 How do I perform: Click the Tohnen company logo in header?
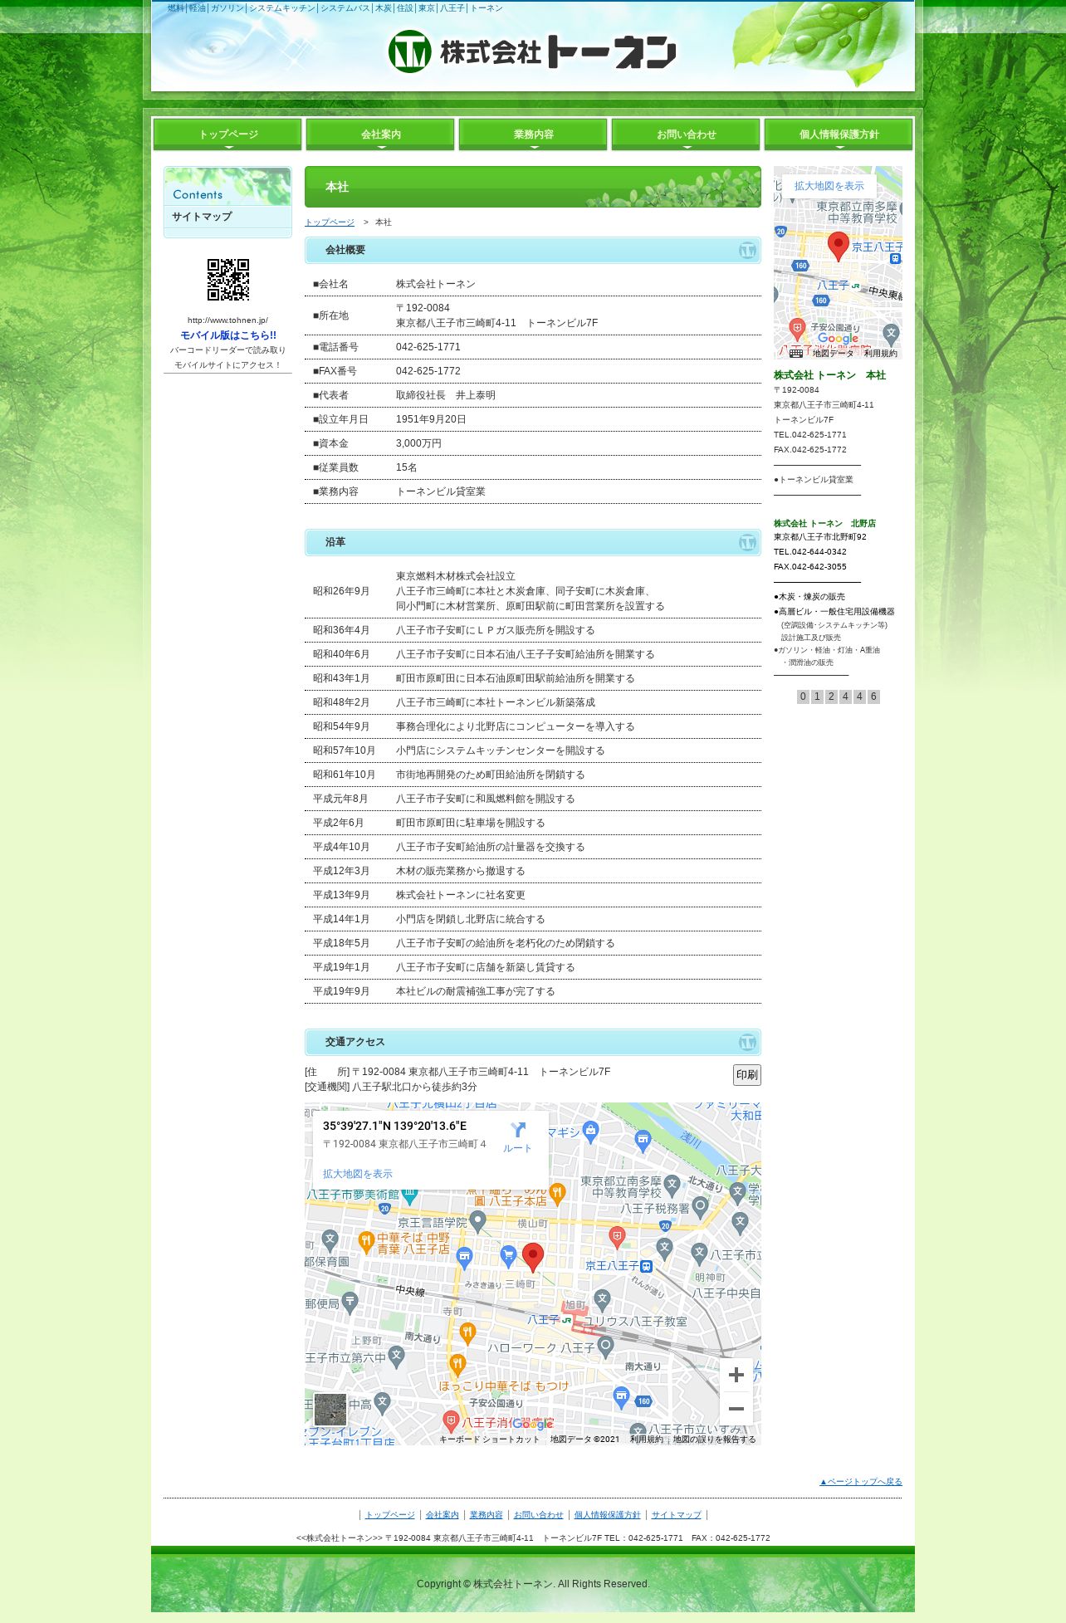(x=532, y=51)
